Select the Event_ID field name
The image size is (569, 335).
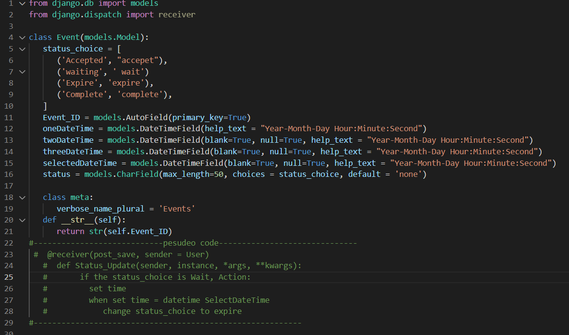(62, 117)
